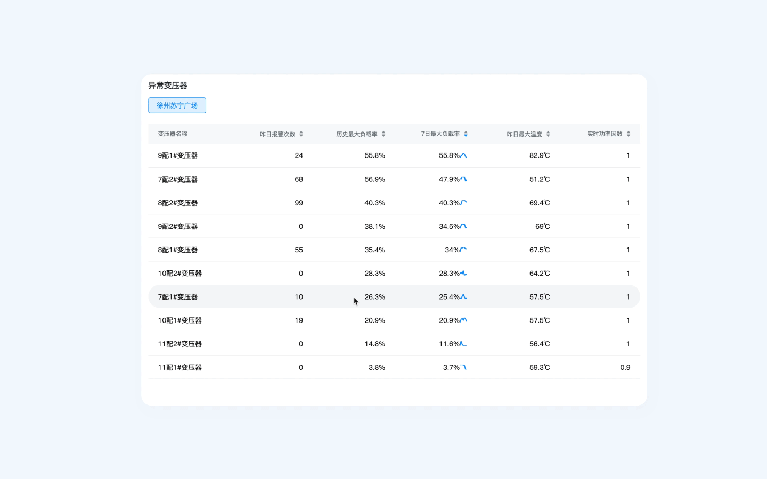Sort the table by 昨日最大温度
The height and width of the screenshot is (479, 767).
(548, 134)
